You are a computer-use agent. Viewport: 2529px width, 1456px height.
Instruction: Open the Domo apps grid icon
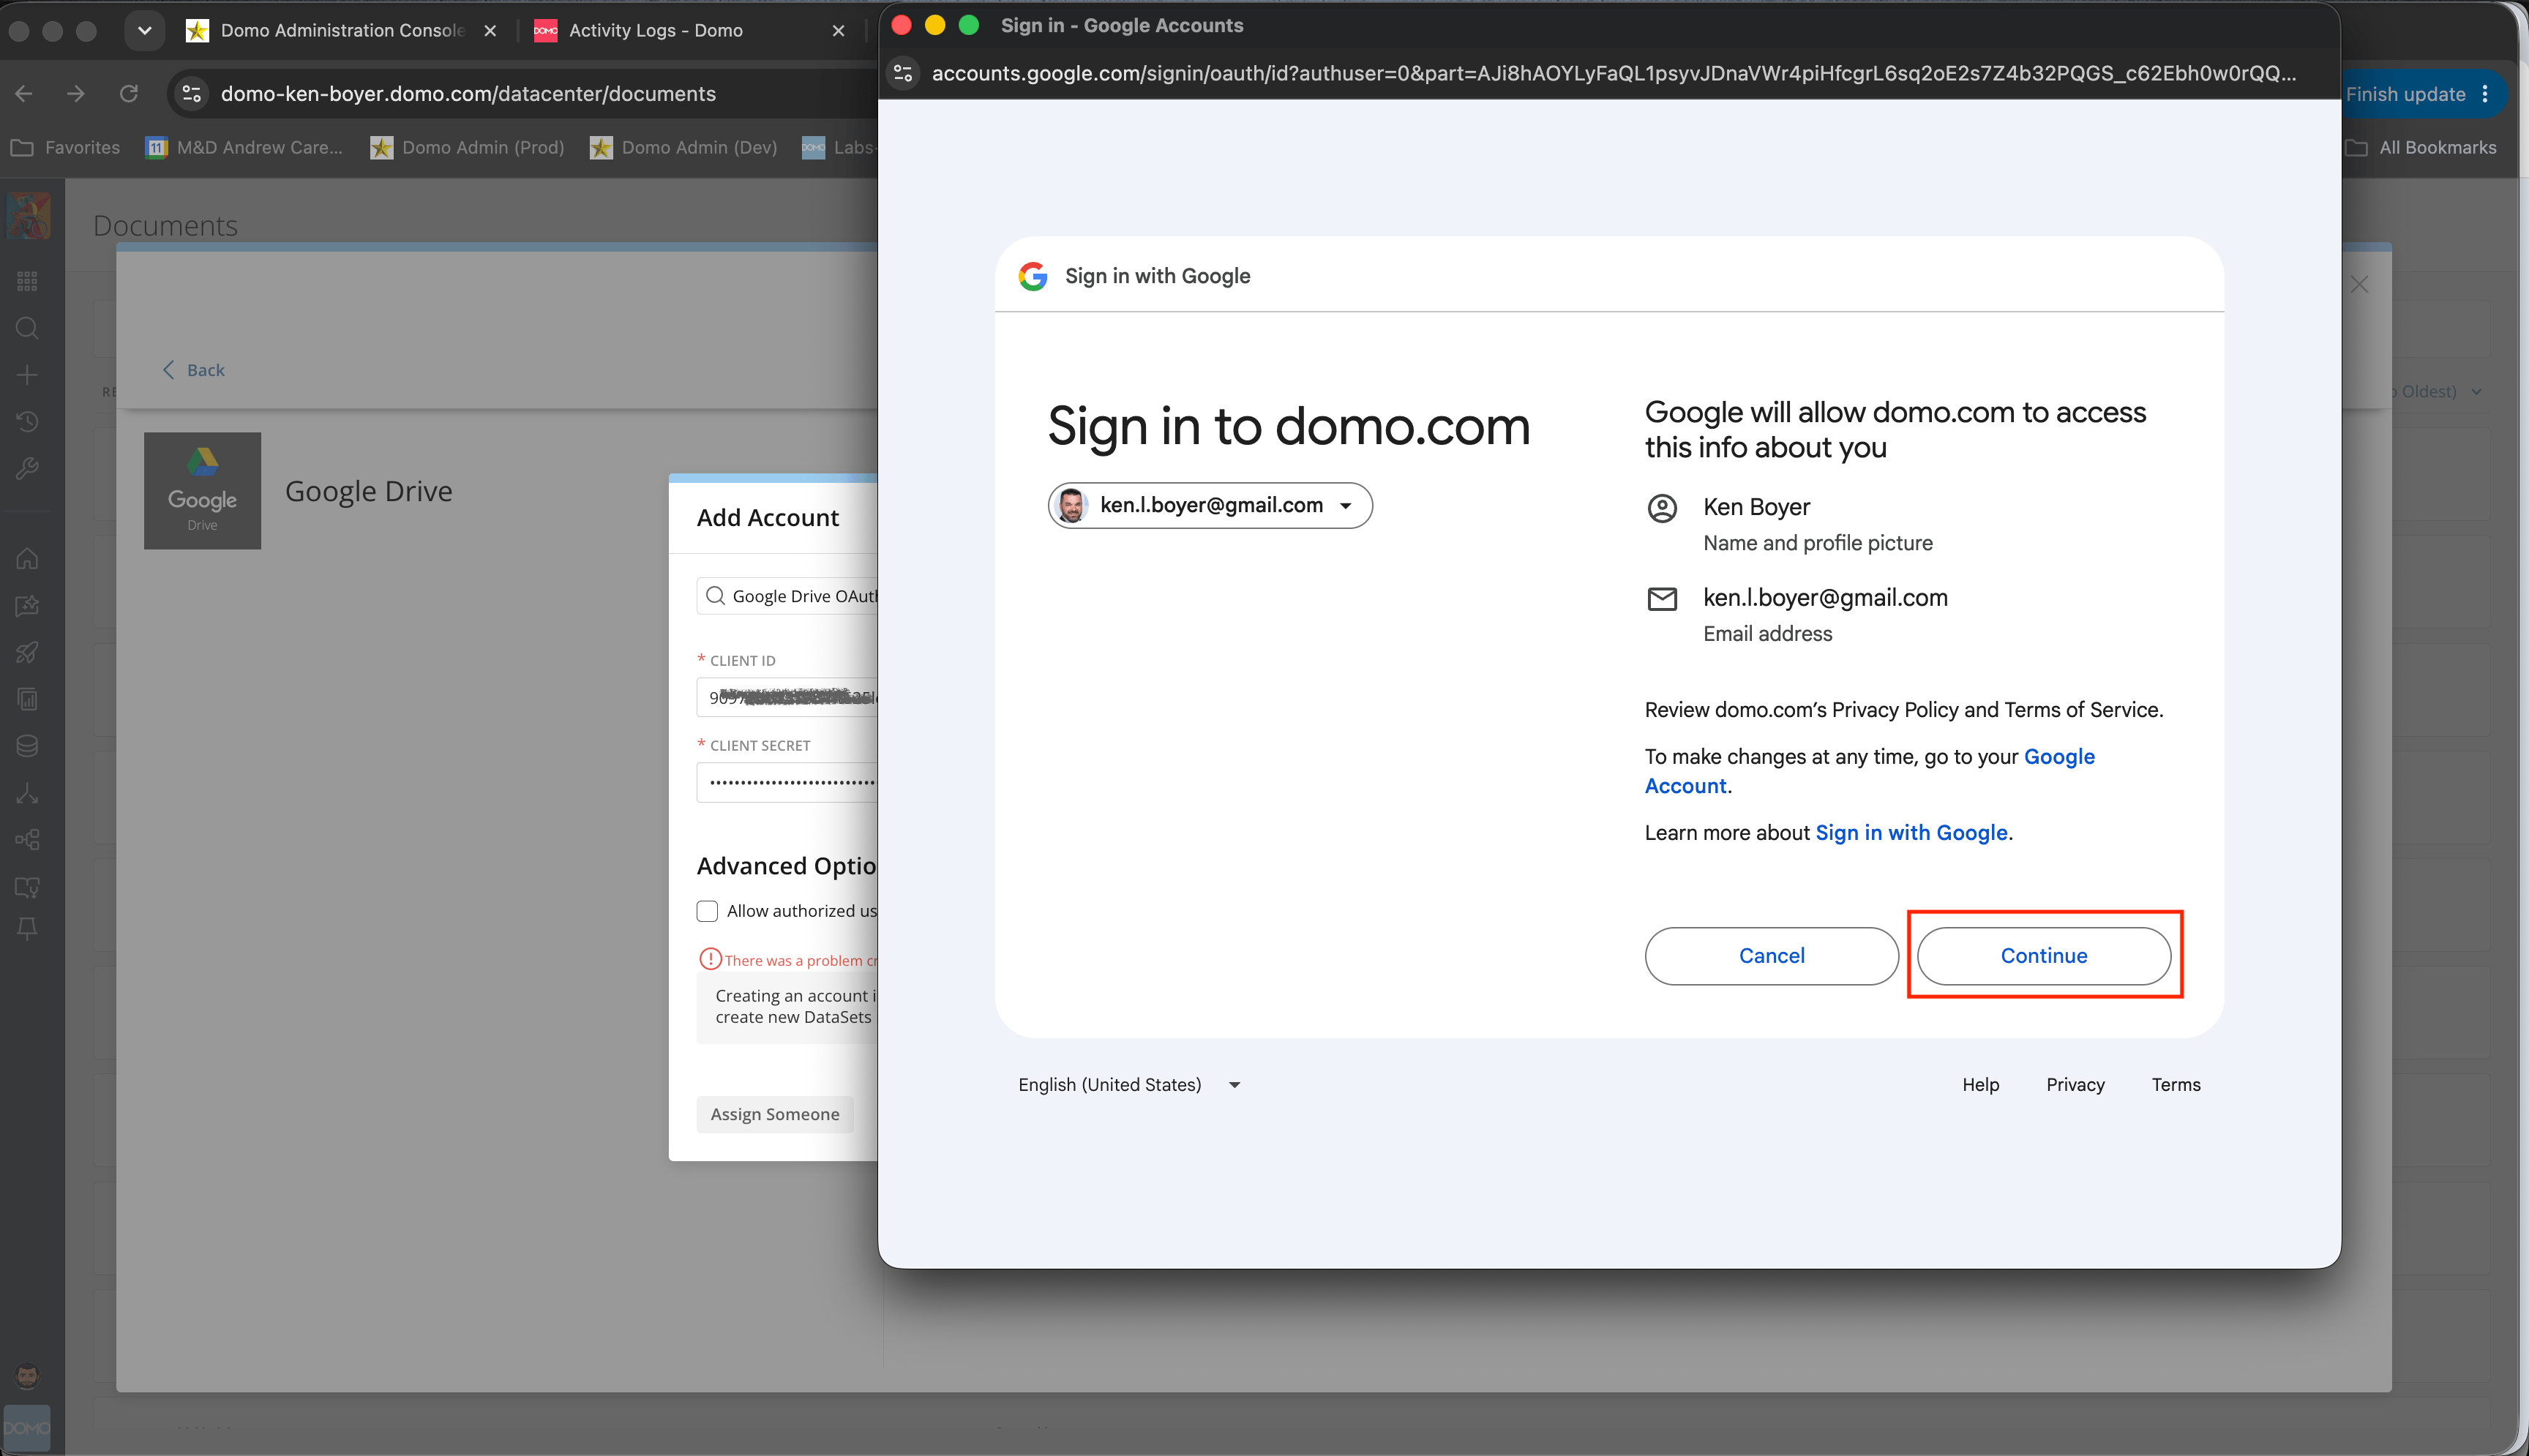27,281
